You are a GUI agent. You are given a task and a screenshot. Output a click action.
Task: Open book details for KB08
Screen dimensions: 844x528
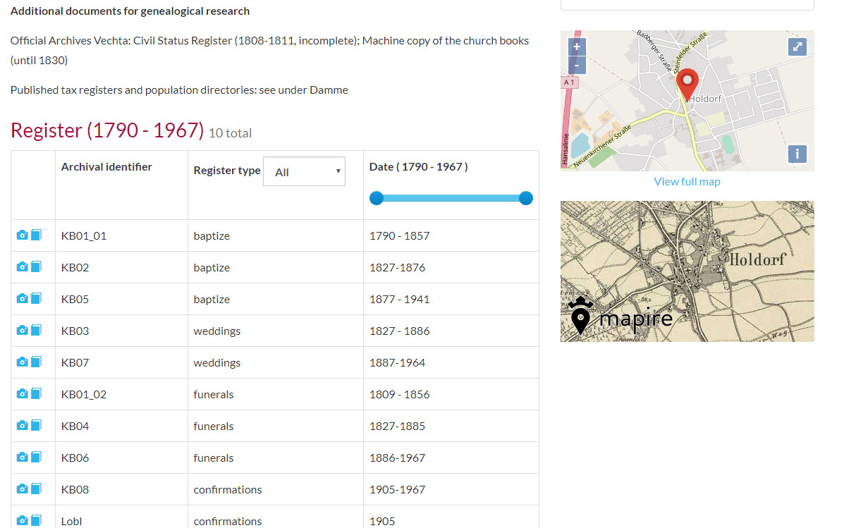[x=36, y=489]
